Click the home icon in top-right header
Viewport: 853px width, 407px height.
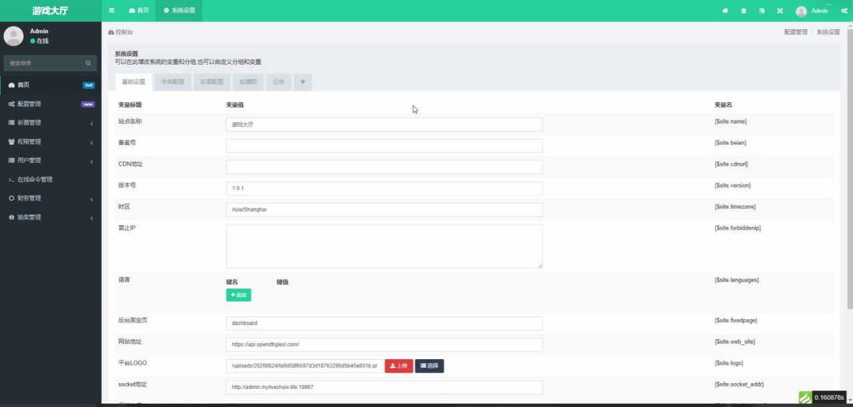pos(725,11)
